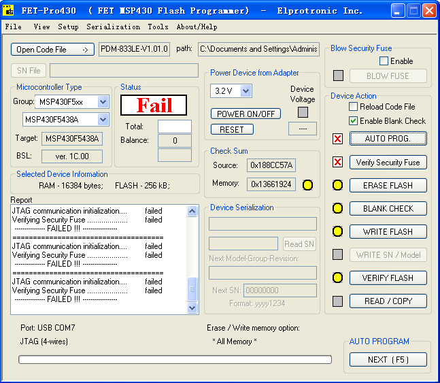Open the Serialization menu
The image size is (440, 383).
(113, 27)
